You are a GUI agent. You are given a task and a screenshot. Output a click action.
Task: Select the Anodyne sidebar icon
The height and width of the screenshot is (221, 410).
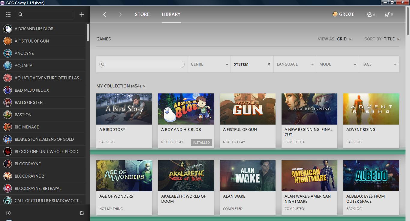8,53
